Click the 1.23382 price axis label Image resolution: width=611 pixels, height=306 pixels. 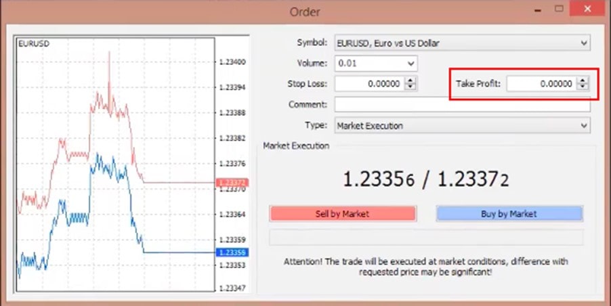click(x=232, y=138)
